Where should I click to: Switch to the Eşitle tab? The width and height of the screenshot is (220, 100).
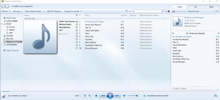click(211, 7)
